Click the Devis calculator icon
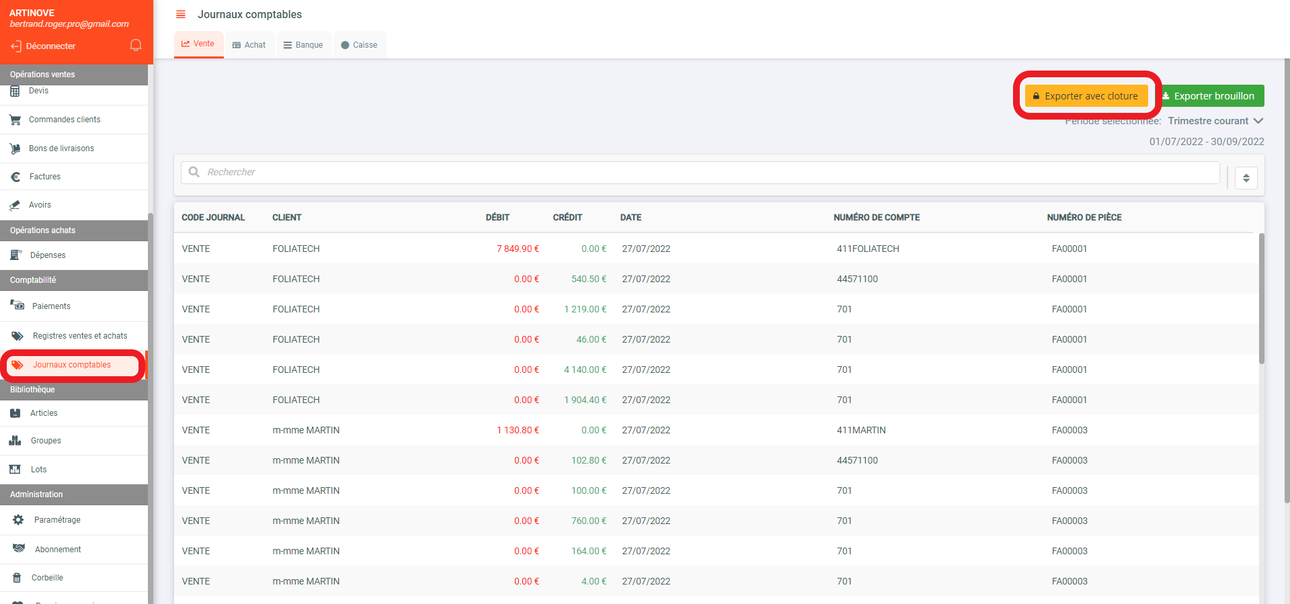 tap(15, 91)
